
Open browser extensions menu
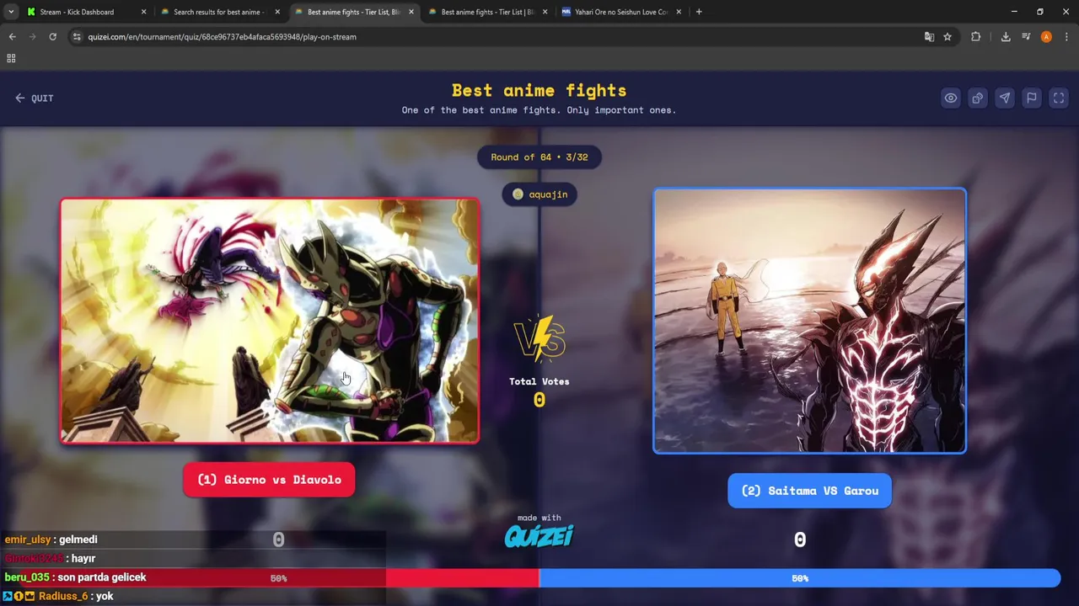[x=976, y=37]
